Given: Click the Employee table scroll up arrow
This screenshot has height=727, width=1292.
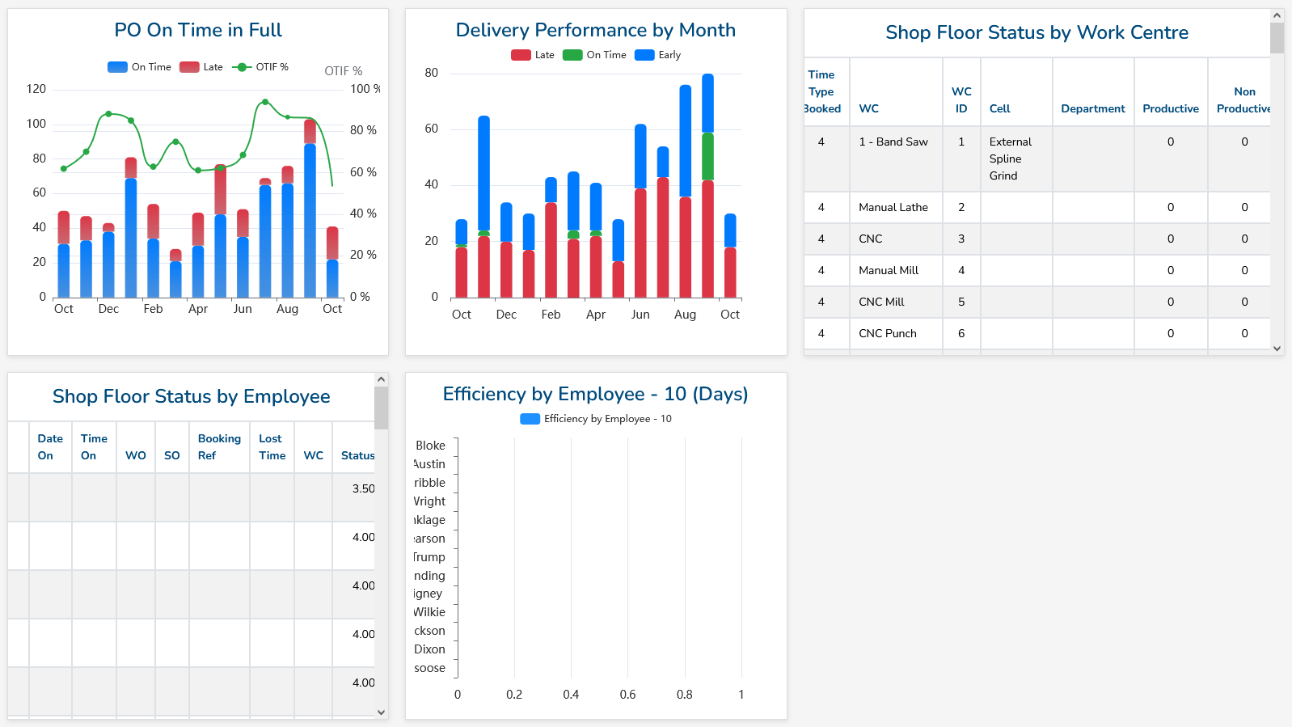Looking at the screenshot, I should click(x=382, y=379).
